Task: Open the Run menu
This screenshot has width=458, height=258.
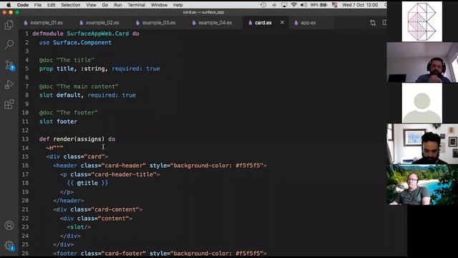Action: [x=117, y=5]
